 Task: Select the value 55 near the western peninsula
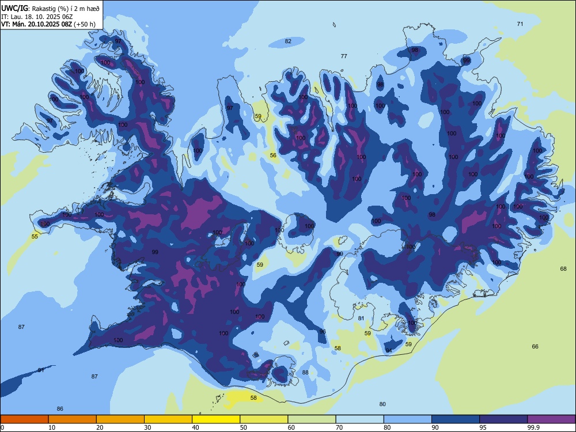pos(35,237)
